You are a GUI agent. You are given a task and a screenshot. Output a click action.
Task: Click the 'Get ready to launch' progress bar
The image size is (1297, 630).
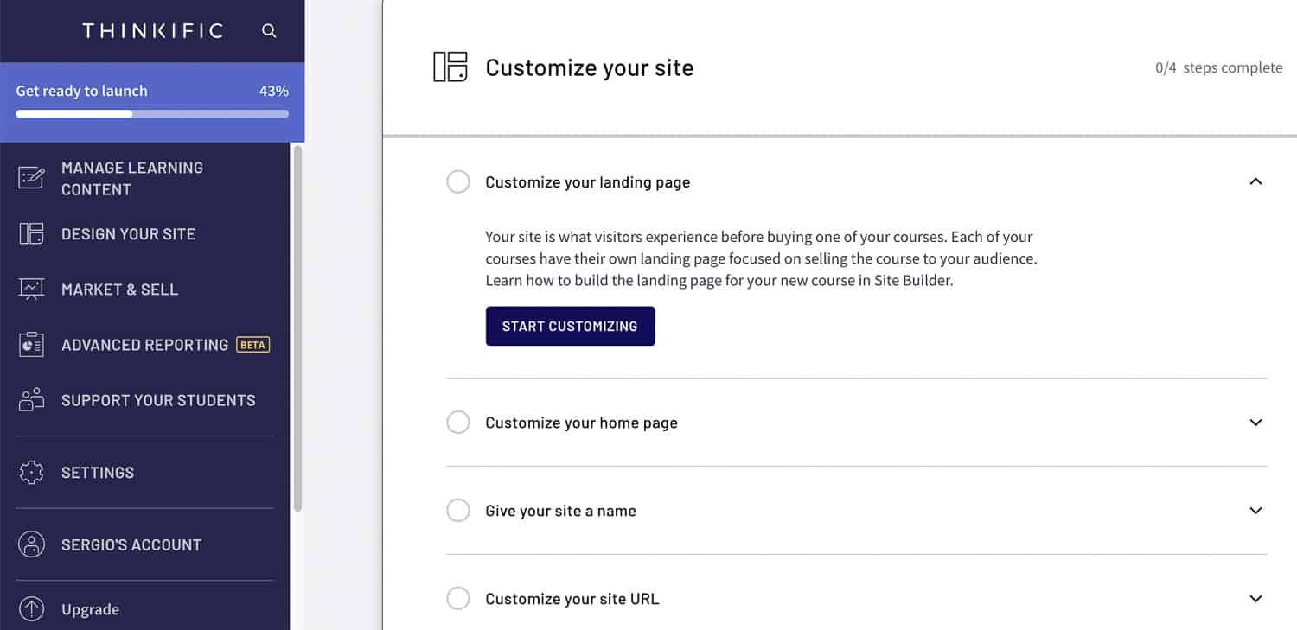[x=152, y=113]
